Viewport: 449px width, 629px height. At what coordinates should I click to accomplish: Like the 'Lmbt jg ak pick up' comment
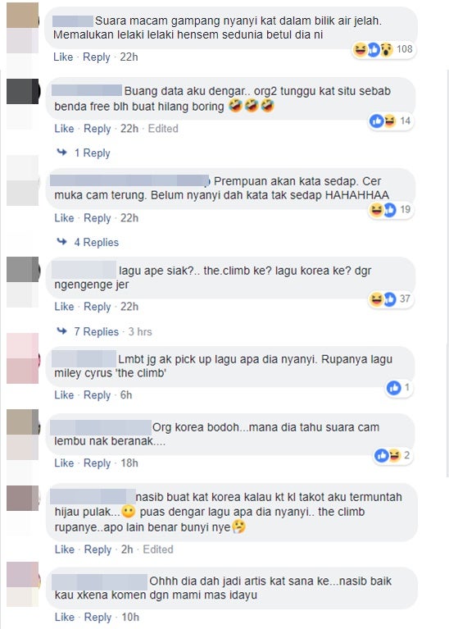(x=64, y=395)
